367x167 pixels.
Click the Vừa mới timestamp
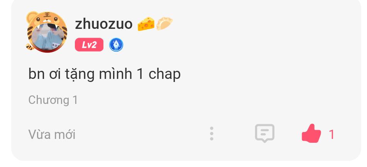(x=52, y=135)
